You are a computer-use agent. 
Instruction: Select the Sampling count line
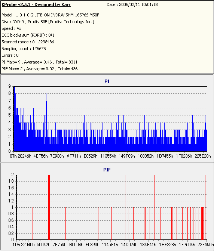click(24, 49)
